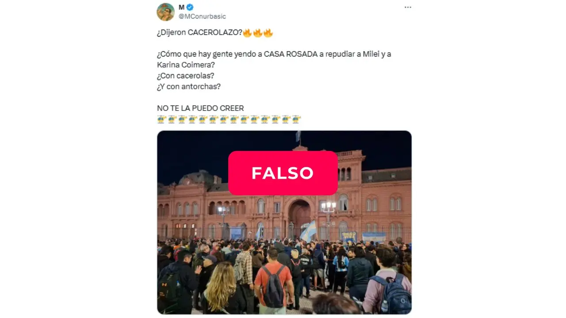Image resolution: width=566 pixels, height=318 pixels.
Task: Click the blue verified badge icon
Action: point(190,7)
